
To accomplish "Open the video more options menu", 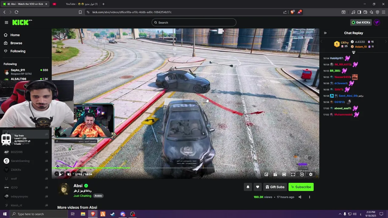I will [309, 197].
